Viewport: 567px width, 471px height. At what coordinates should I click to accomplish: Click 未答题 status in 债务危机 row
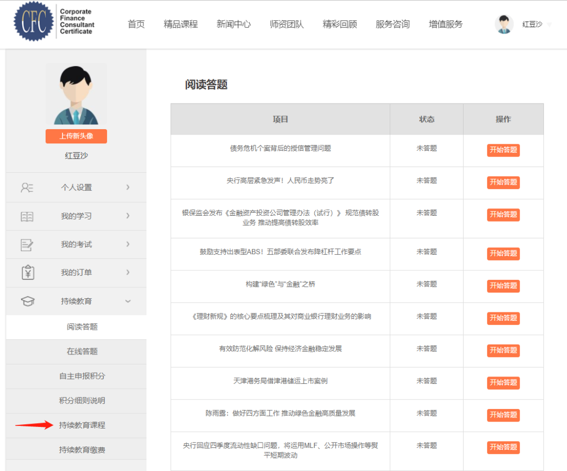427,148
